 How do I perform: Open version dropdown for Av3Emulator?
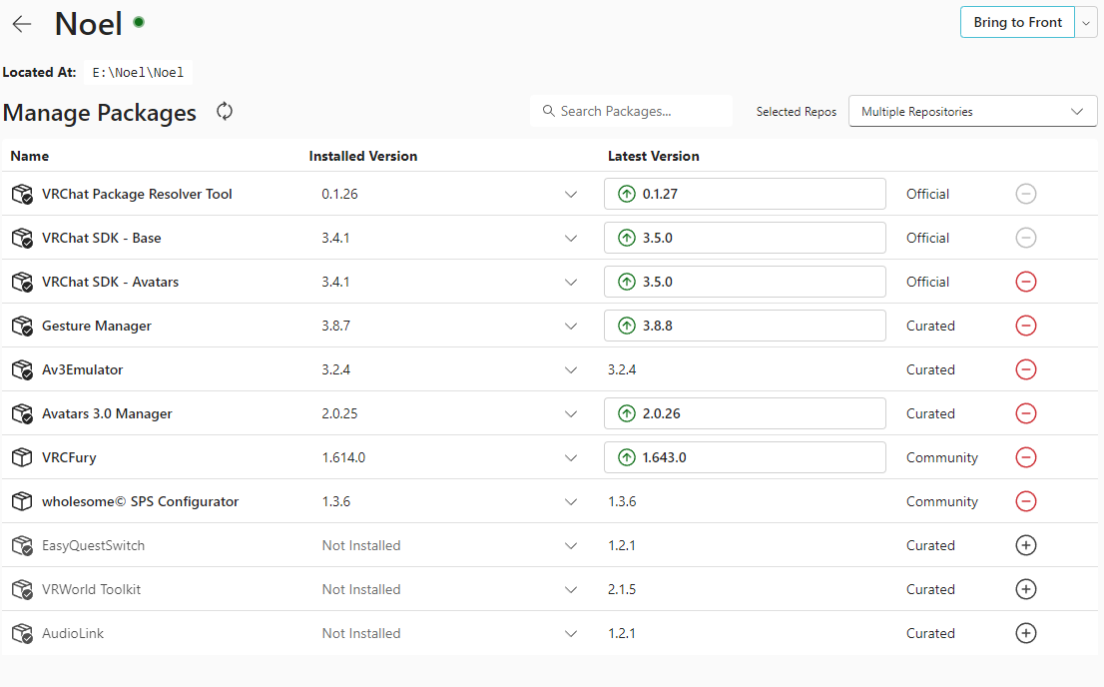click(x=571, y=369)
